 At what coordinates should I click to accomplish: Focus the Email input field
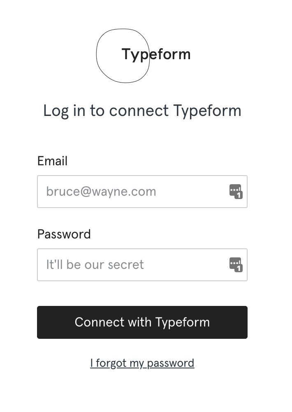click(142, 192)
